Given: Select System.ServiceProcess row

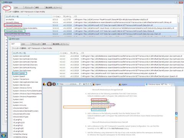Looking at the screenshot, I should [98, 71].
